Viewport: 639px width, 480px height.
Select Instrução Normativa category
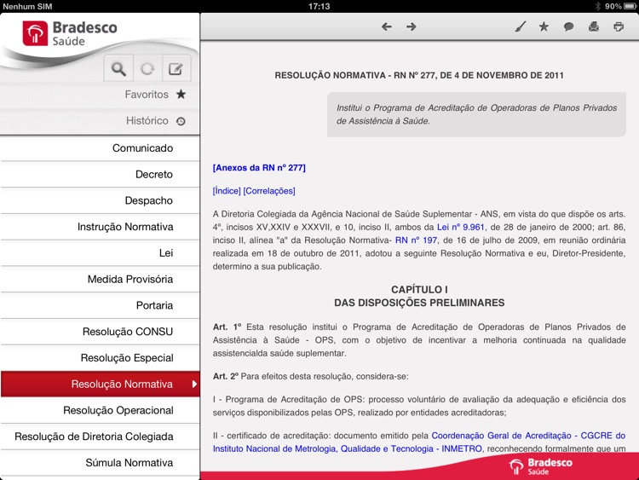[100, 226]
